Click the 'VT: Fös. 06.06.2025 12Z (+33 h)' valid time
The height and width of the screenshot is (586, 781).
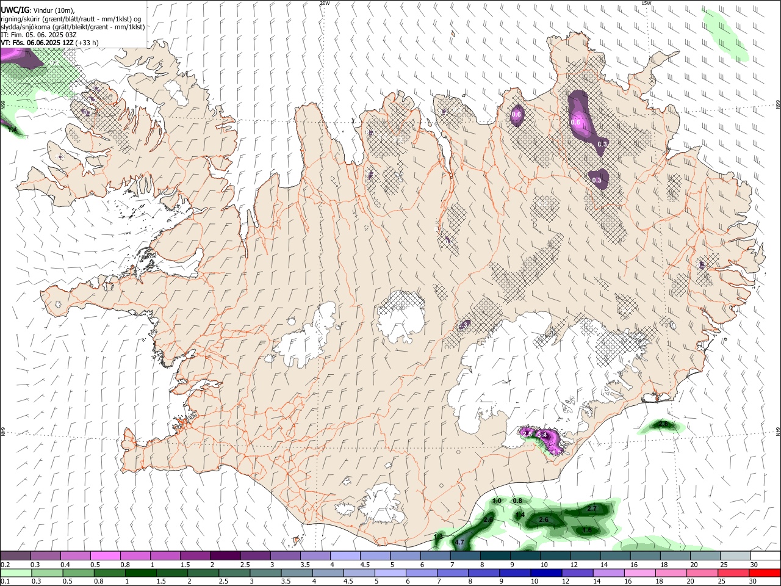point(49,43)
